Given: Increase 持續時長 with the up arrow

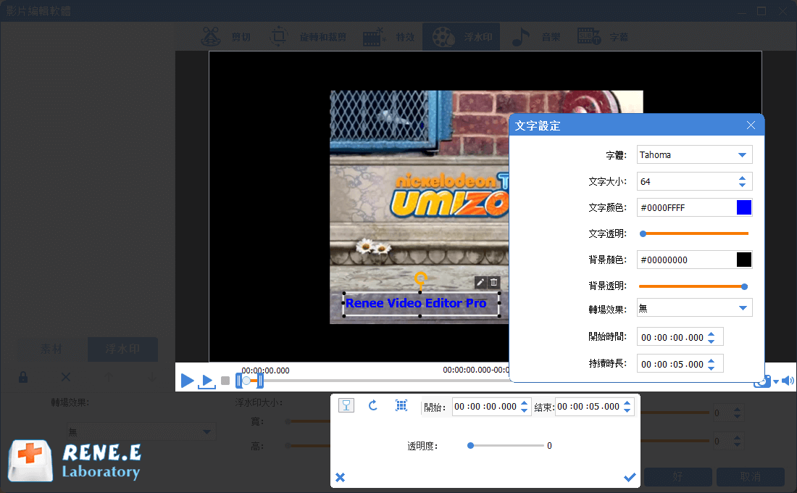Looking at the screenshot, I should 711,361.
